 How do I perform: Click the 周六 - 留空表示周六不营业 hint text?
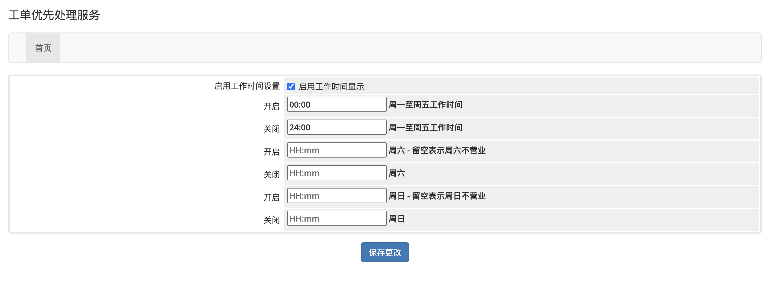pyautogui.click(x=437, y=150)
